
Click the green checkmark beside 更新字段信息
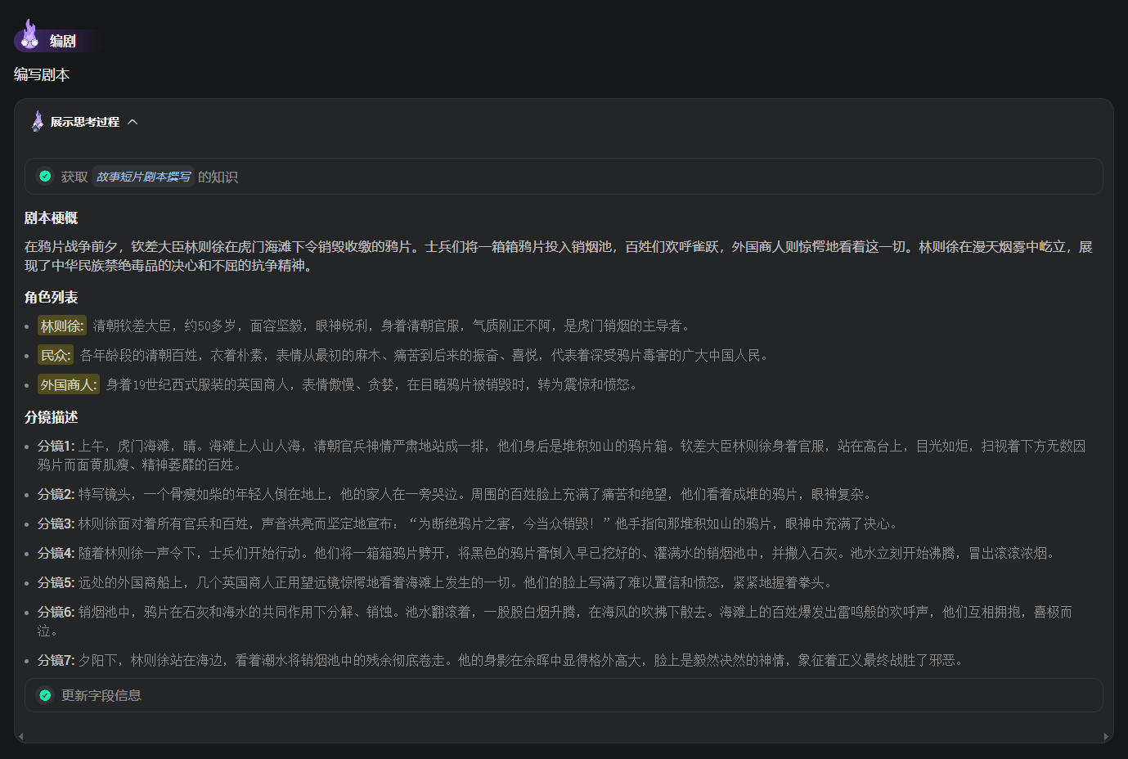[x=45, y=695]
